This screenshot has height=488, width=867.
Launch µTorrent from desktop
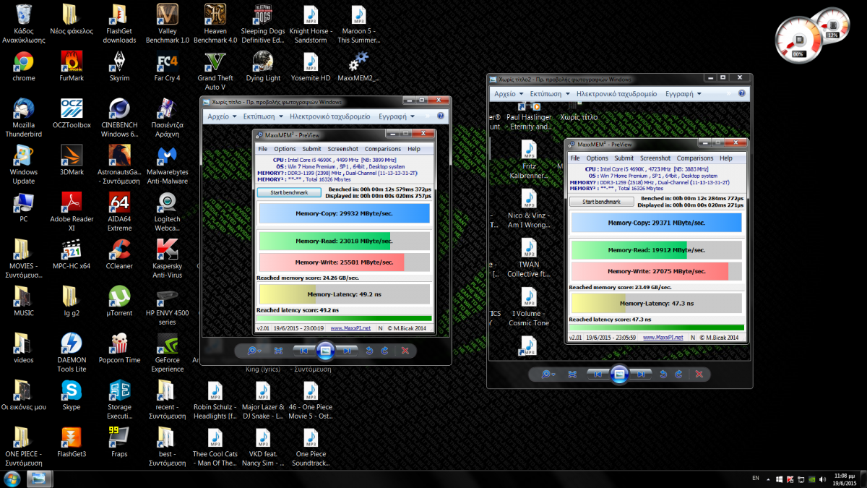click(x=119, y=301)
